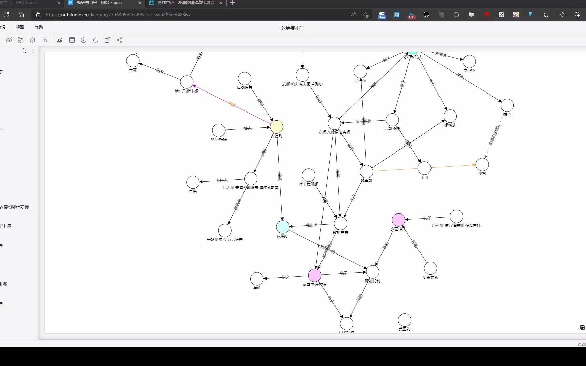Select the 丽莎·梅楠 node
The width and height of the screenshot is (586, 366).
tap(219, 130)
